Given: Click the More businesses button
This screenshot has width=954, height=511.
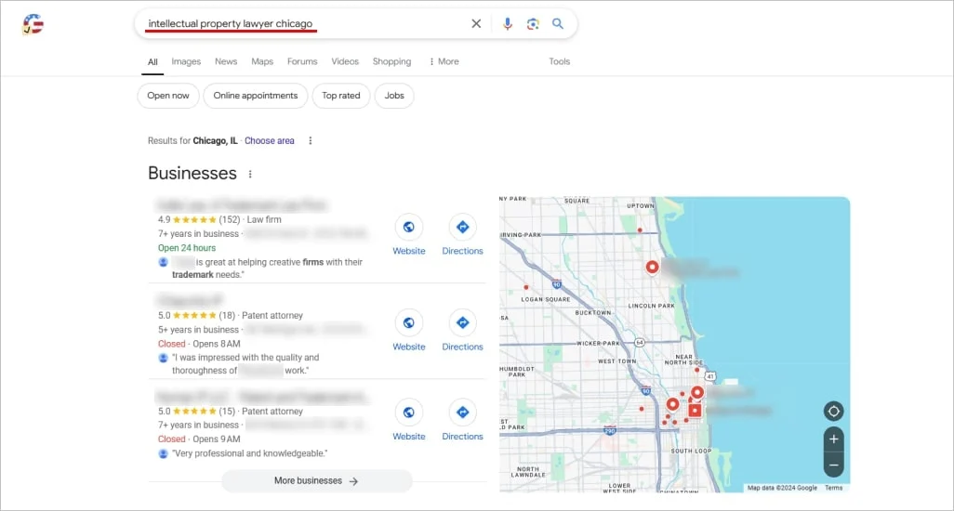Looking at the screenshot, I should point(316,480).
